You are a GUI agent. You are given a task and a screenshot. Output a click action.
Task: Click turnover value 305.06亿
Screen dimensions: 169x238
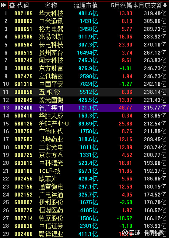tap(155, 21)
